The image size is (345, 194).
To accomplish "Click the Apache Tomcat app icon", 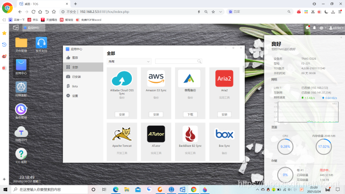I will pyautogui.click(x=122, y=134).
